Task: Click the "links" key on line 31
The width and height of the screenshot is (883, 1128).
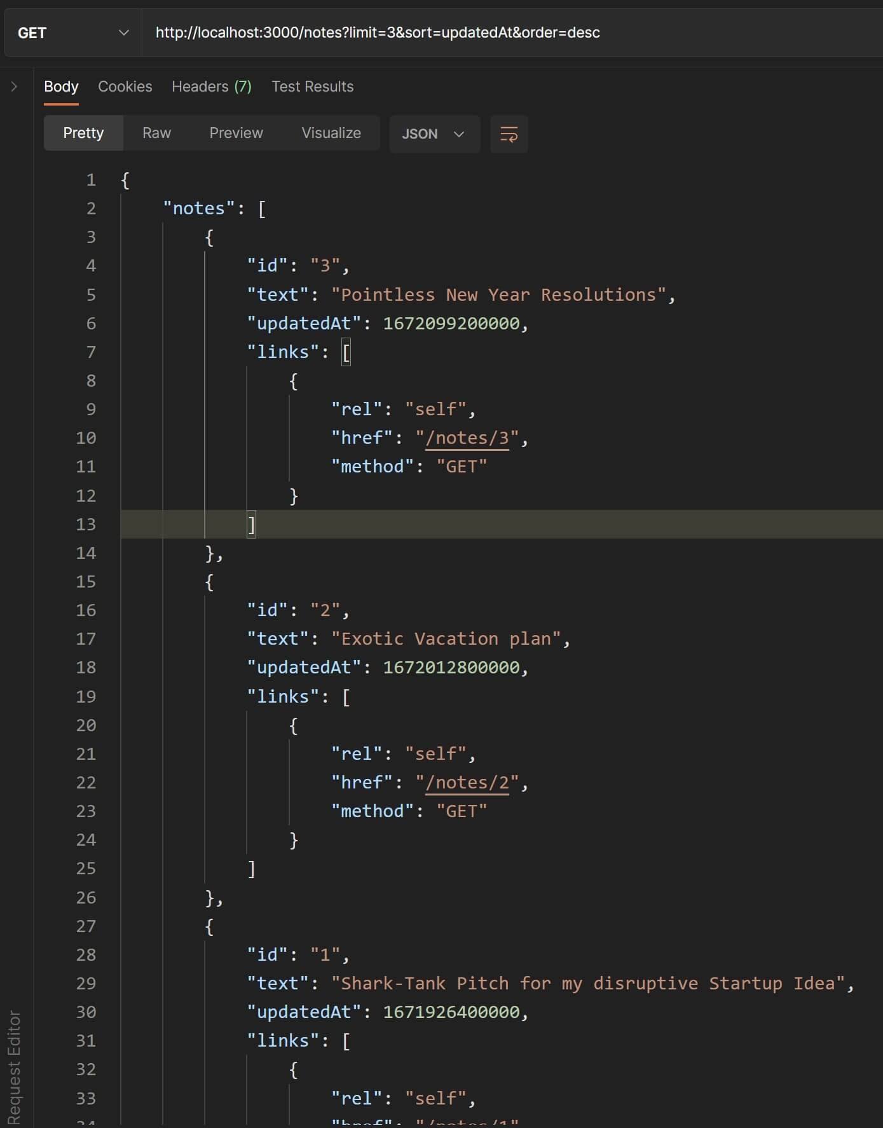Action: click(x=283, y=1041)
